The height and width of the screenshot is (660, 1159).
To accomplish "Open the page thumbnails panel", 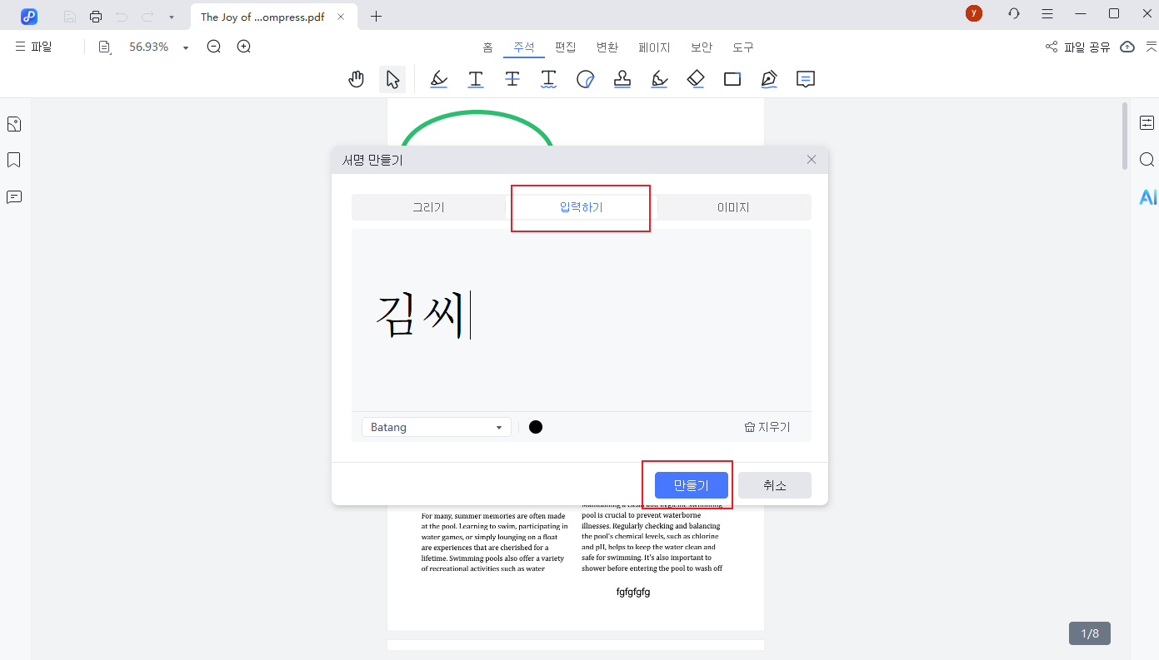I will click(13, 123).
